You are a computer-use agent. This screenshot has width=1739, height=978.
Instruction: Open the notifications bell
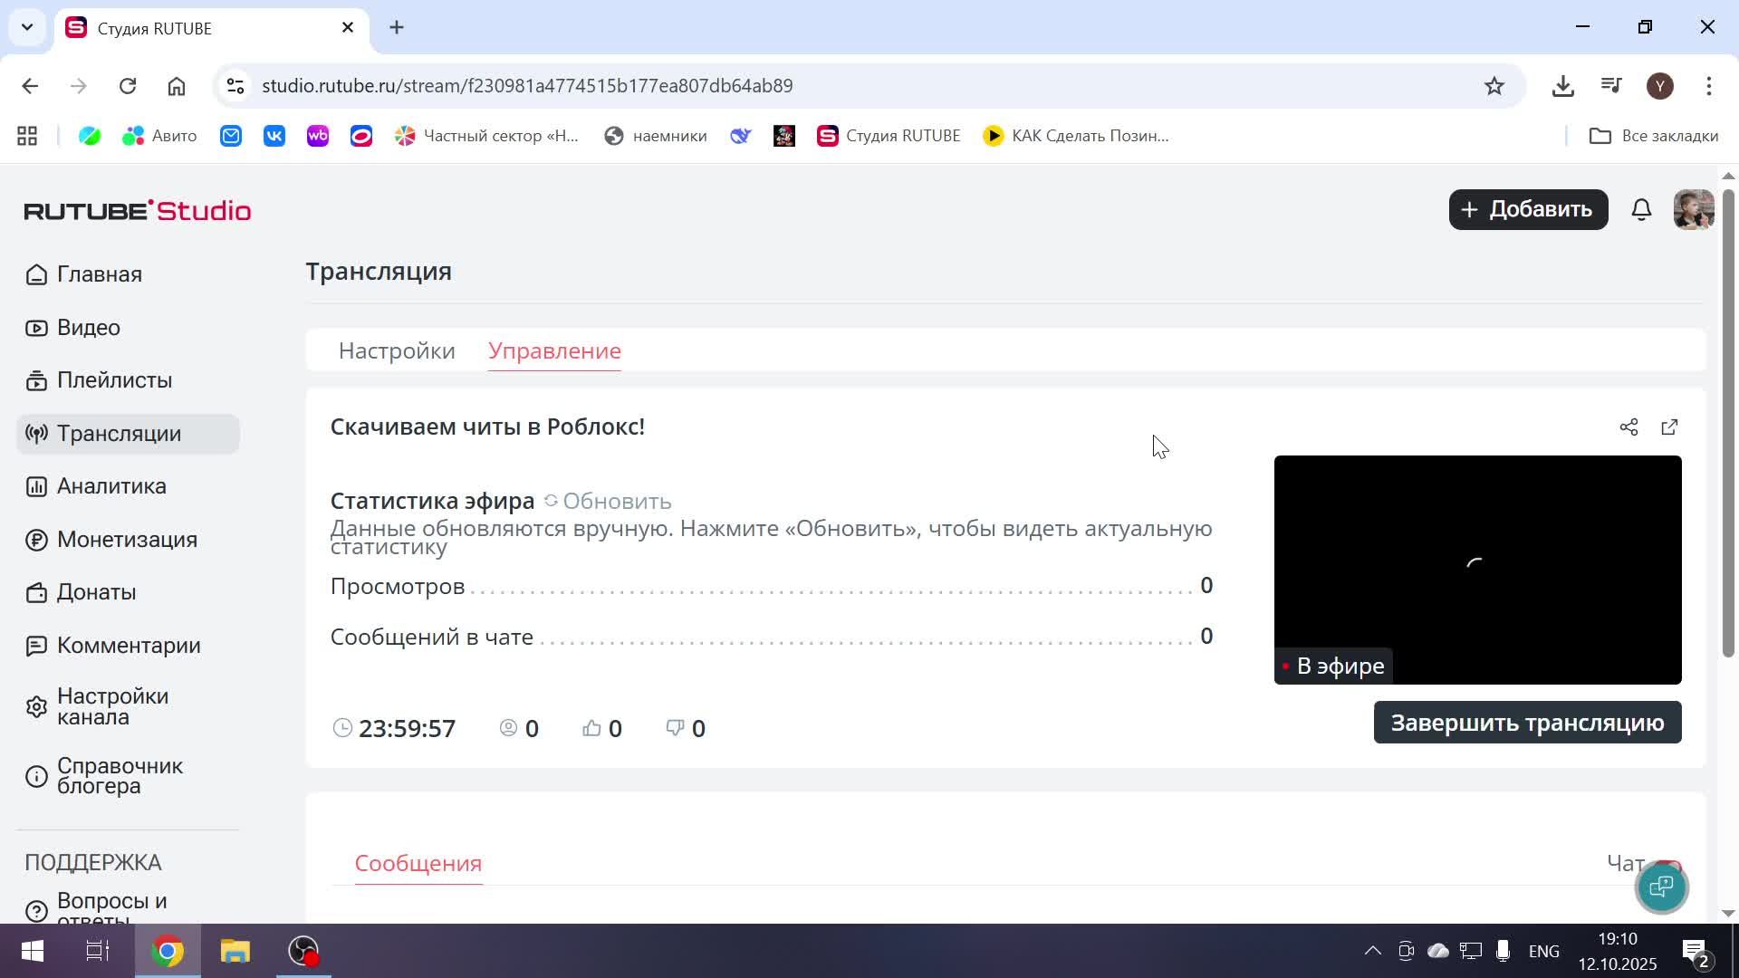[1641, 210]
